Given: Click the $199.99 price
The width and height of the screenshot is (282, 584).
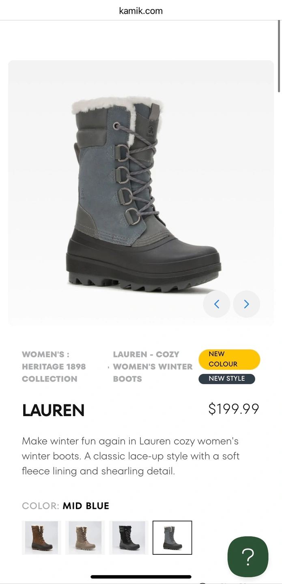Looking at the screenshot, I should point(234,409).
